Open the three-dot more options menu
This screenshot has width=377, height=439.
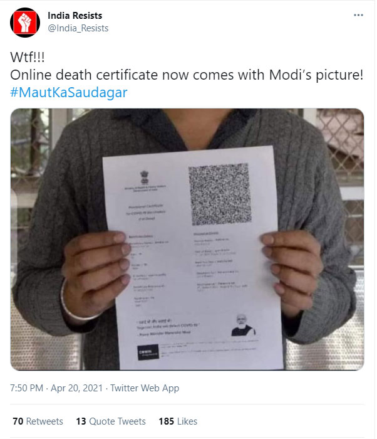[x=358, y=14]
